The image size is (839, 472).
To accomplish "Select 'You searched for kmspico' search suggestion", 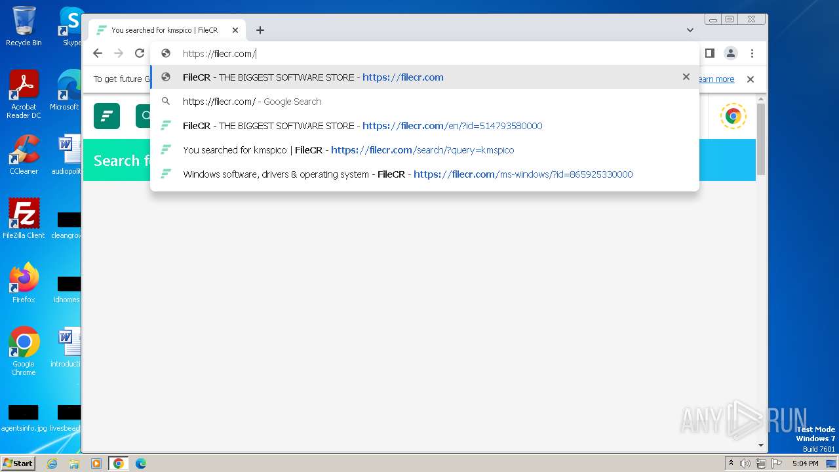I will pyautogui.click(x=425, y=150).
